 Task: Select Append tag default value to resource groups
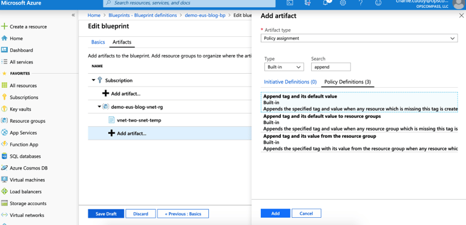coord(359,122)
